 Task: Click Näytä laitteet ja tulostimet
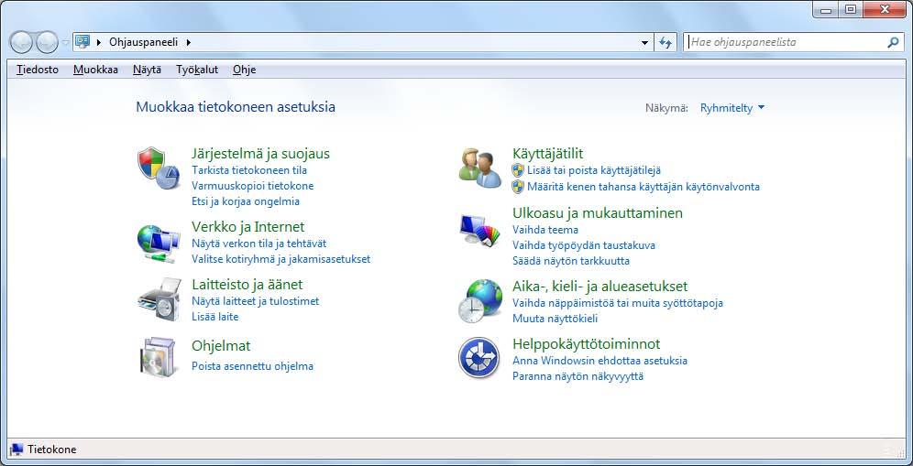pos(256,301)
